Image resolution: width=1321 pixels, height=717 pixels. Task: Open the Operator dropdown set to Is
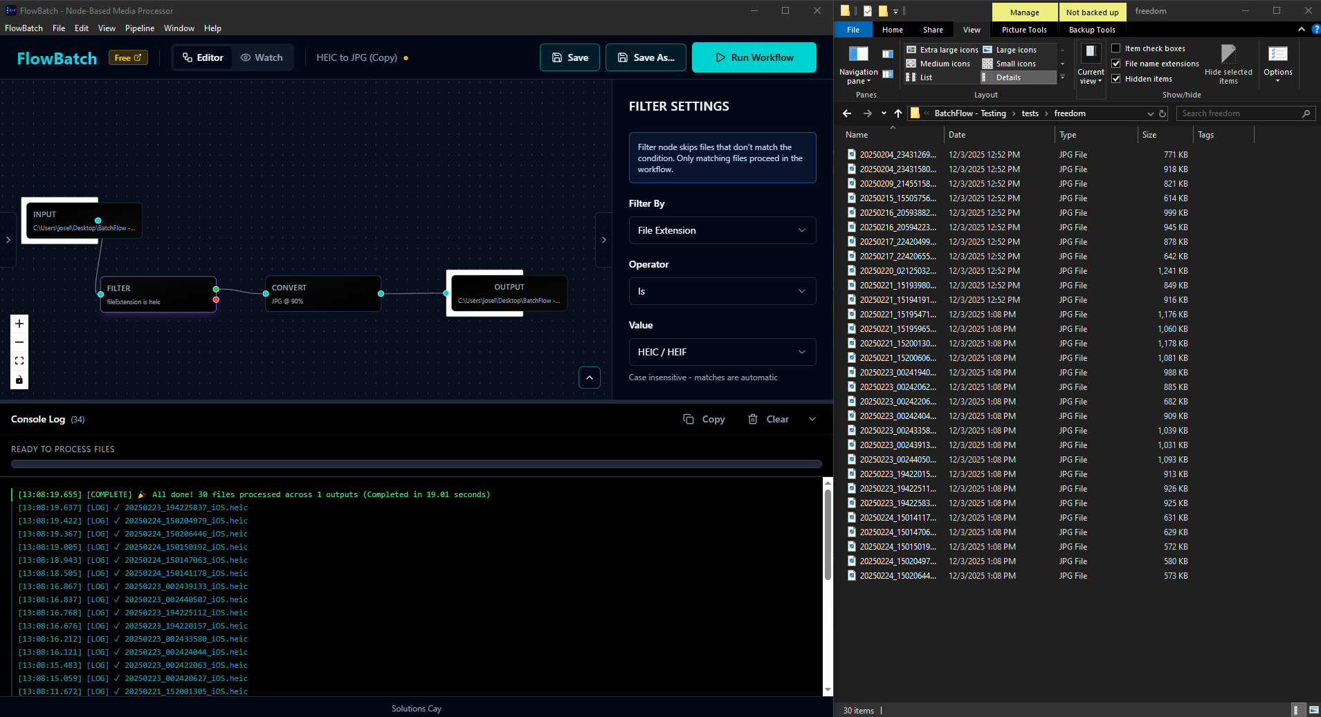point(722,291)
